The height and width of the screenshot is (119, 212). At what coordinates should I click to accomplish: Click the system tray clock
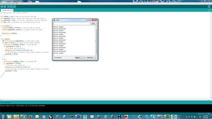pos(205,117)
